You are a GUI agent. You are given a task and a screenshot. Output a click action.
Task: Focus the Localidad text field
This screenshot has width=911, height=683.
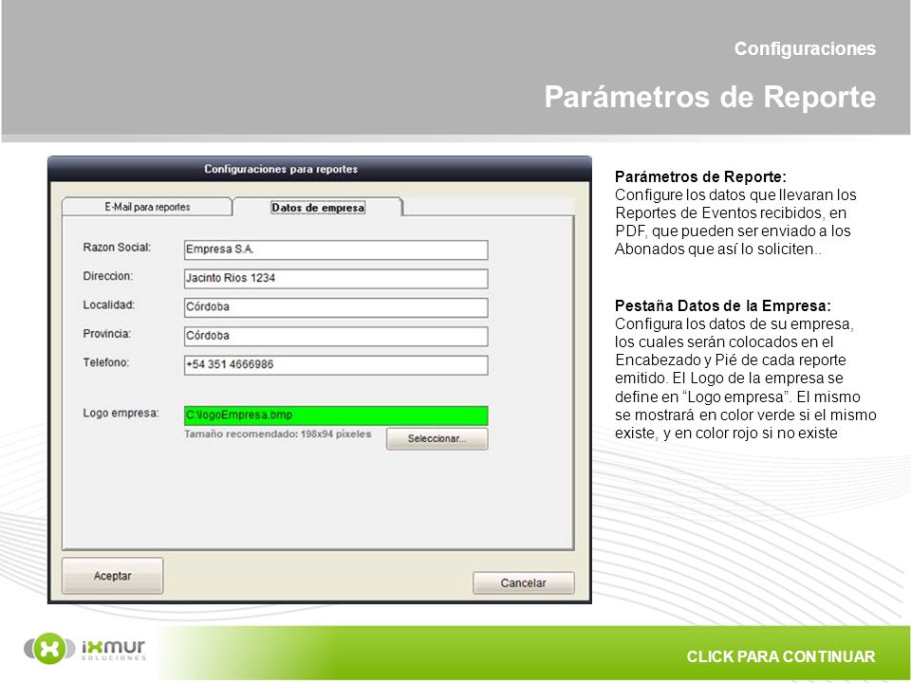[x=336, y=307]
